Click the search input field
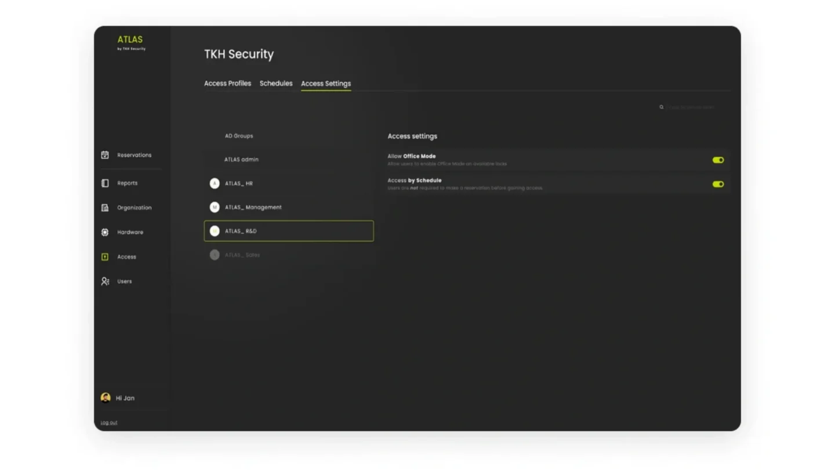The width and height of the screenshot is (835, 470). (x=690, y=107)
